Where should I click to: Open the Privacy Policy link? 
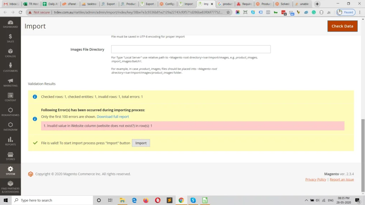[315, 179]
